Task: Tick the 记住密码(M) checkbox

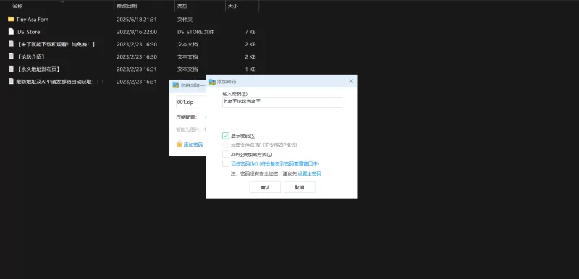Action: click(226, 163)
